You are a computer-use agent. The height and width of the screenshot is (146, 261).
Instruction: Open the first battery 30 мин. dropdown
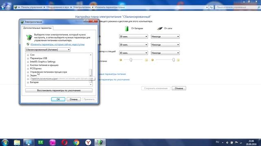tap(133, 36)
